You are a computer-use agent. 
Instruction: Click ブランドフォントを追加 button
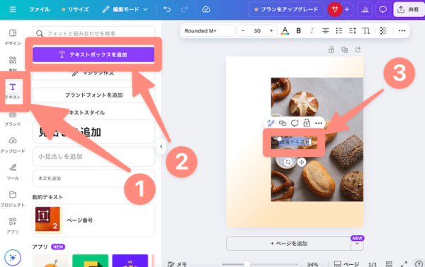pyautogui.click(x=93, y=95)
